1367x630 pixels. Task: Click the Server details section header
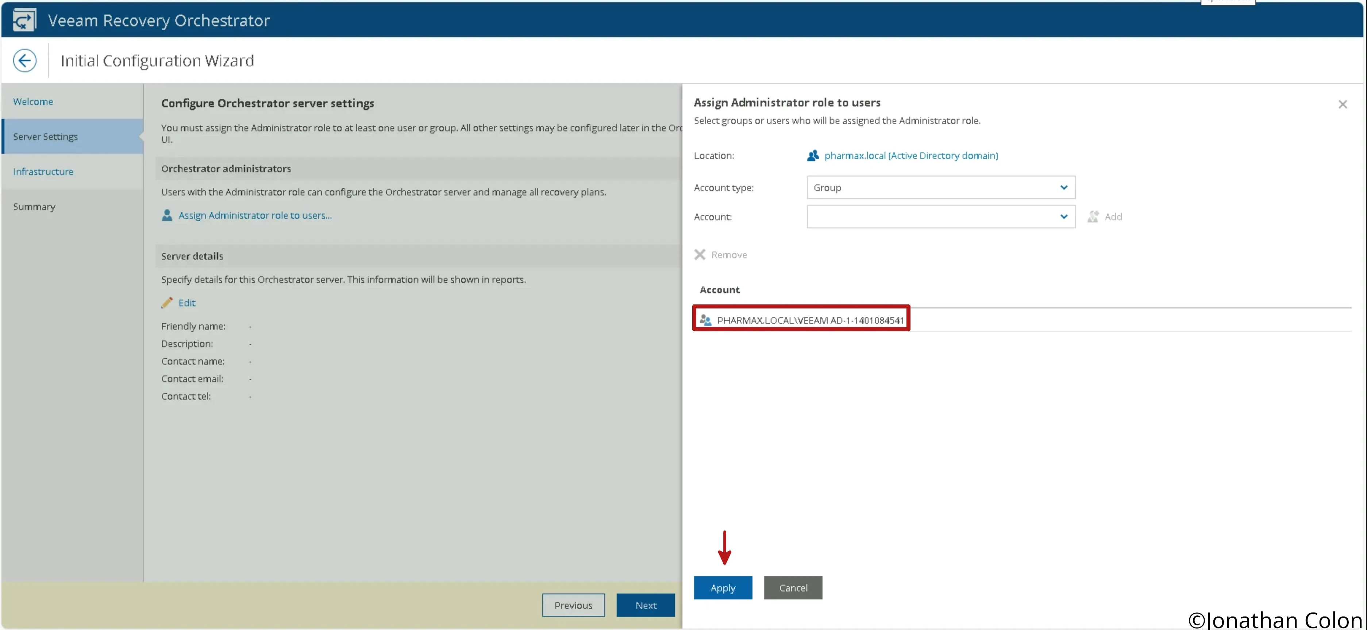coord(192,256)
